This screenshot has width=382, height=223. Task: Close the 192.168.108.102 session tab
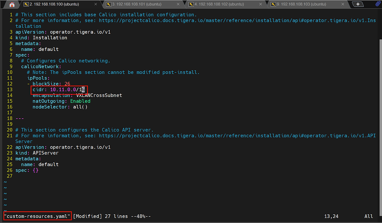(261, 4)
